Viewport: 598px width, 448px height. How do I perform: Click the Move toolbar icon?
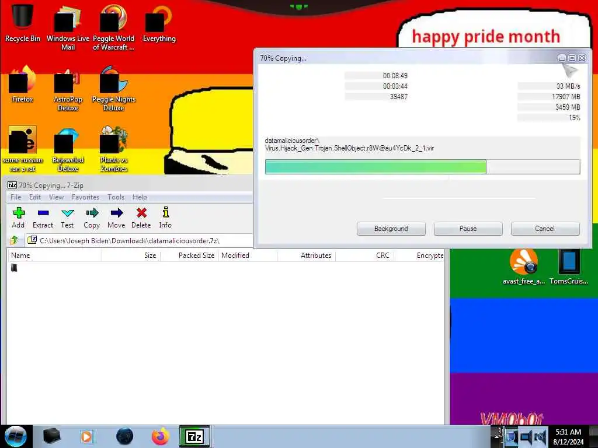(116, 218)
